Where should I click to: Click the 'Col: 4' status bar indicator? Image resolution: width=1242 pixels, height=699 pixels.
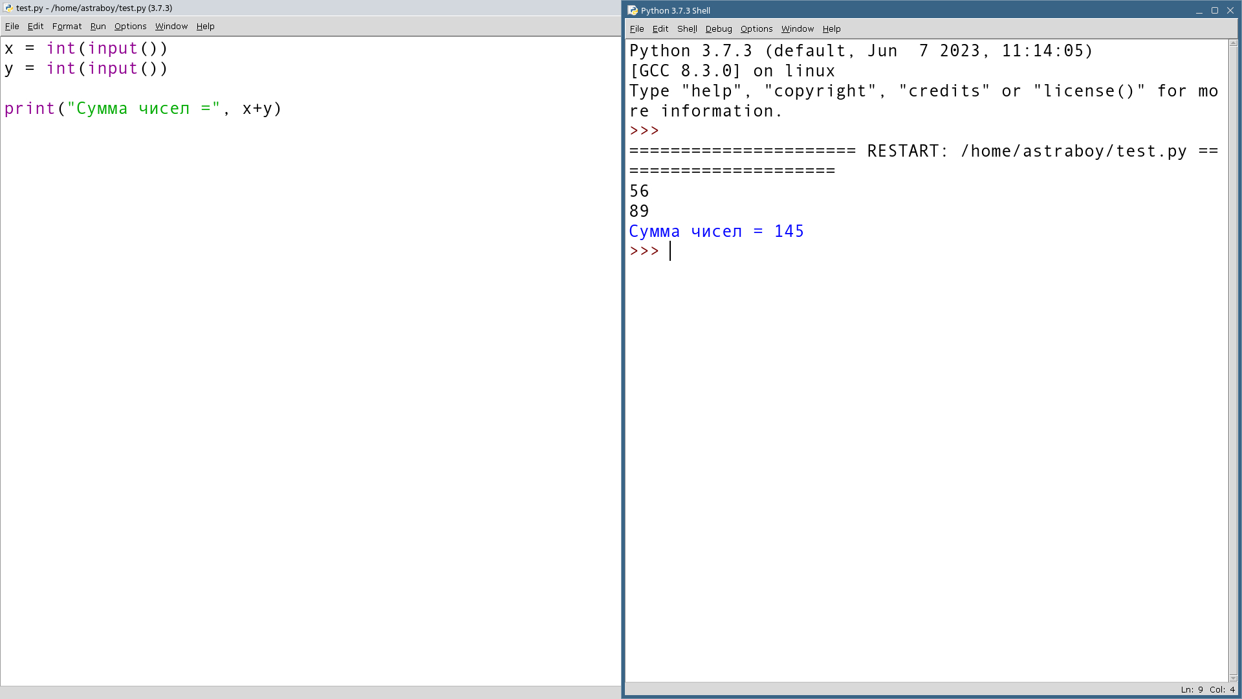1222,690
